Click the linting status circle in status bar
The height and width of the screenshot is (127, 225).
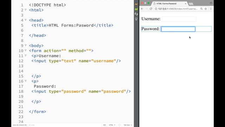(x=120, y=125)
